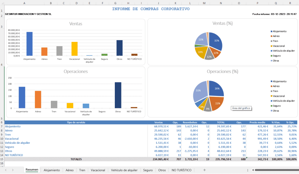Open the Vehículo de alquiler tab
This screenshot has width=299, height=174.
(x=124, y=170)
